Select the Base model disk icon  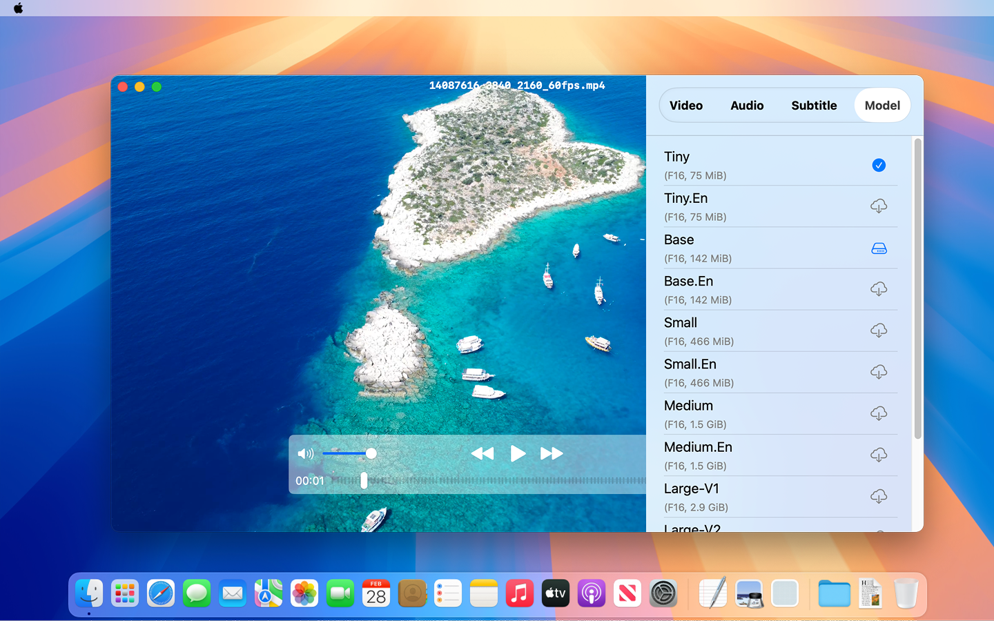pyautogui.click(x=879, y=248)
